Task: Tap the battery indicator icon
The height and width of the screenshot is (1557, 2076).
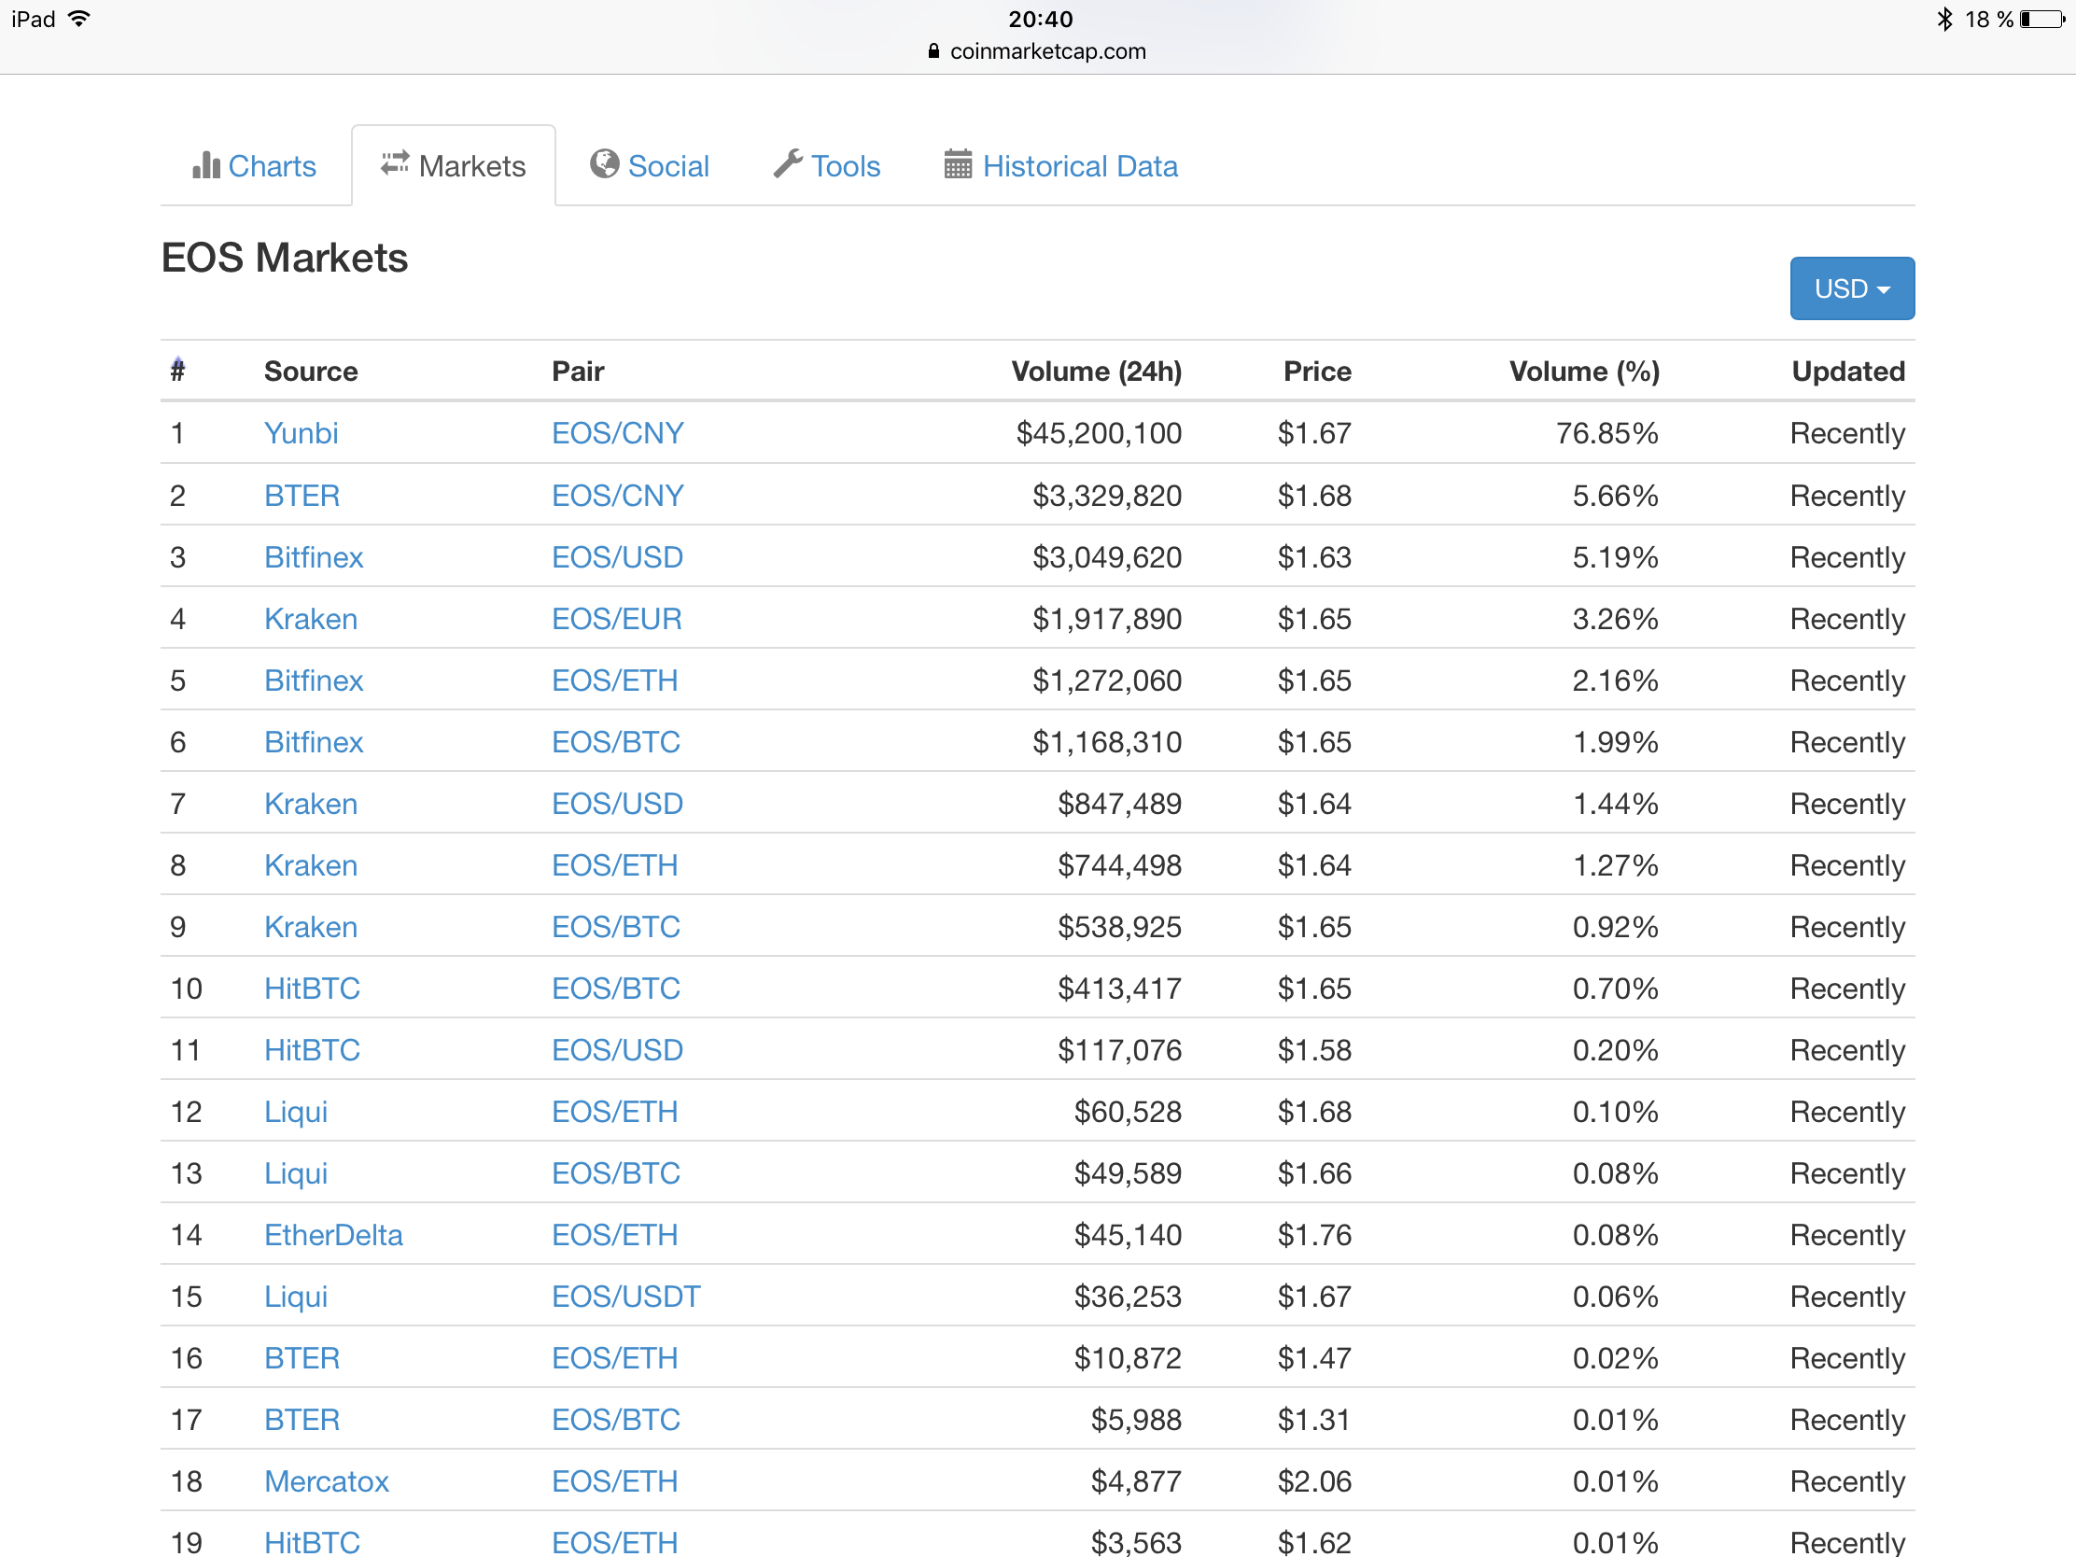Action: pyautogui.click(x=2042, y=19)
